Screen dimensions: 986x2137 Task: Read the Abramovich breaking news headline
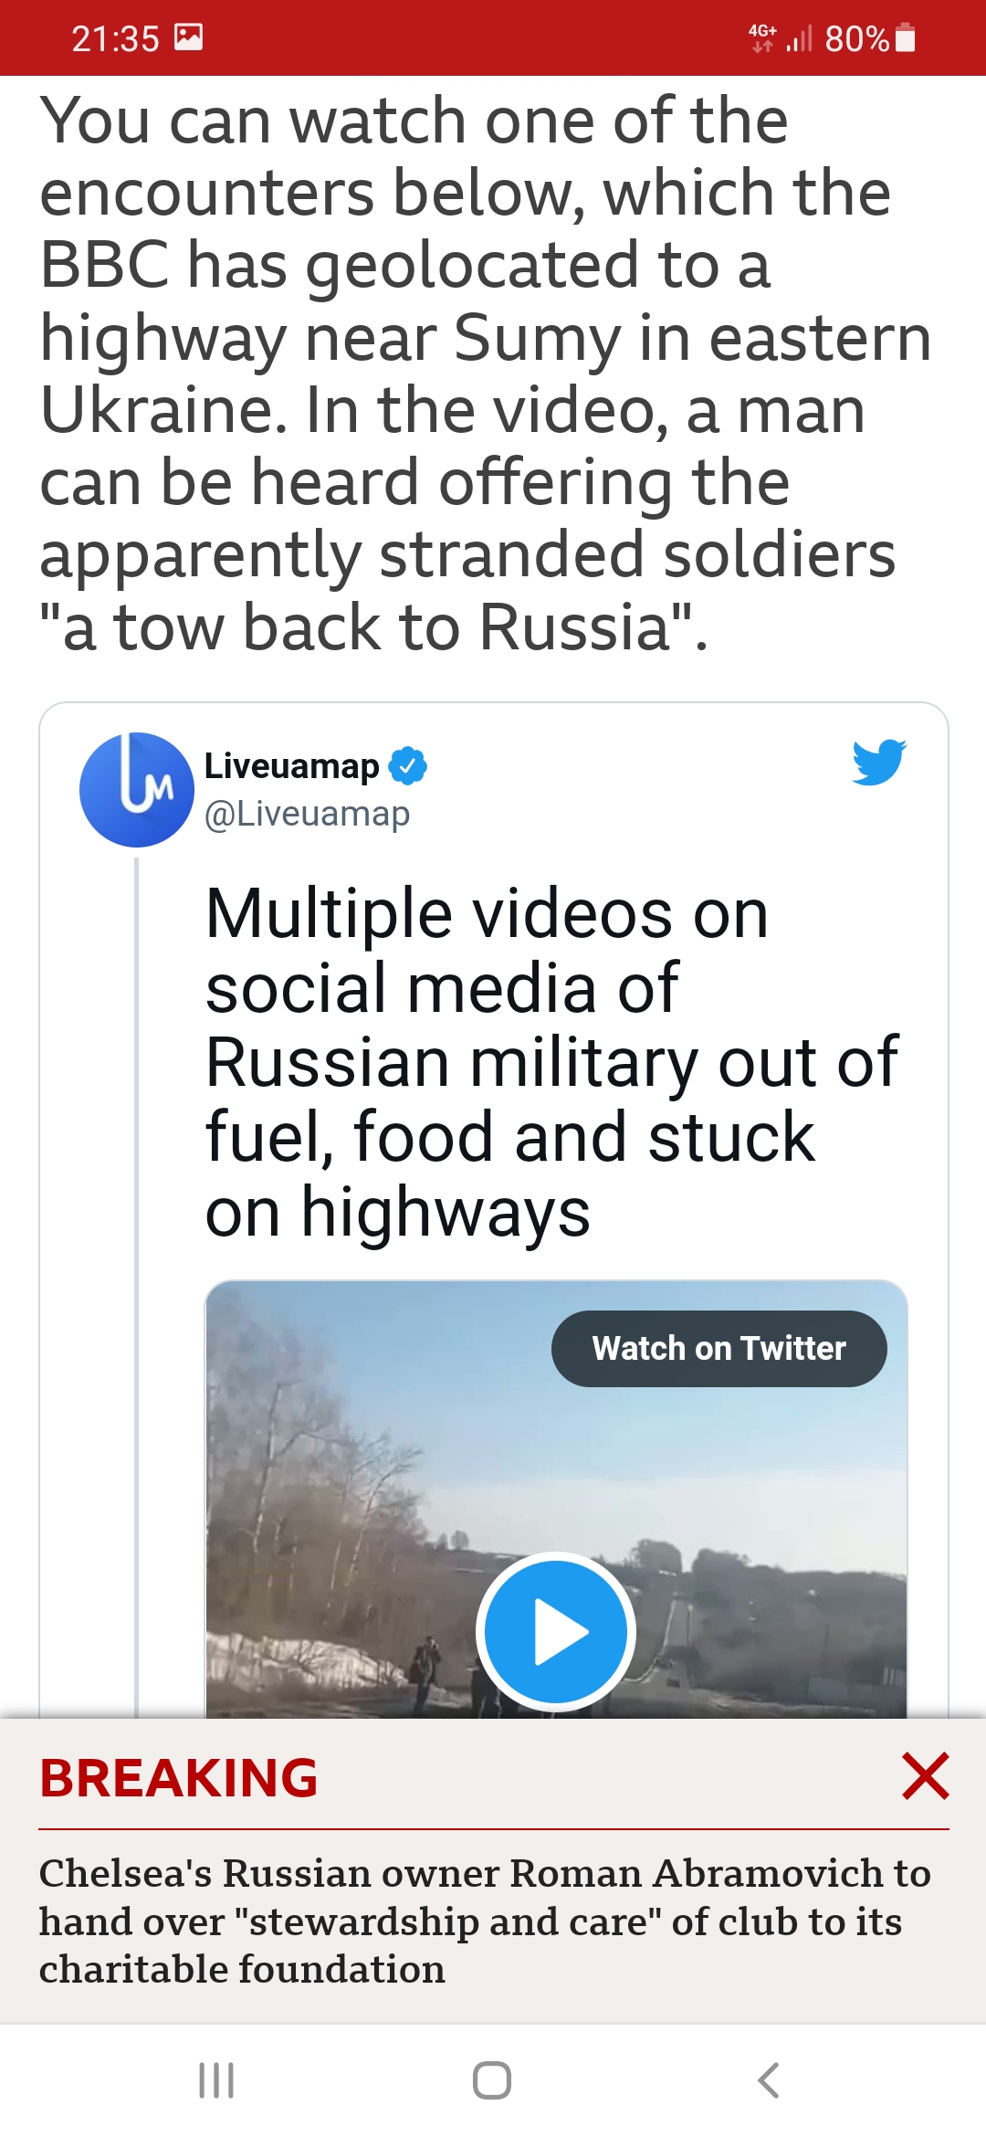[484, 1921]
